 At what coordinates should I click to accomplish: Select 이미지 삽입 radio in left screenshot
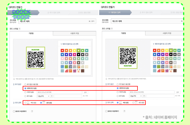click(25, 92)
